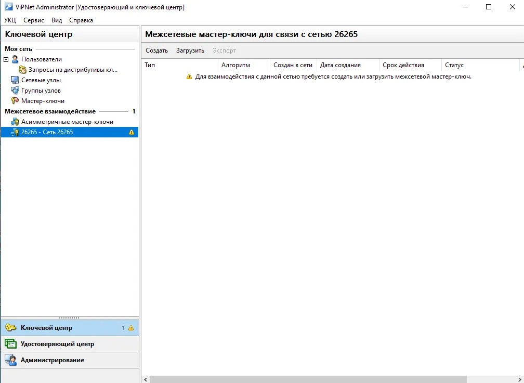Switch to Ключевой центр section
This screenshot has width=524, height=383.
pyautogui.click(x=70, y=328)
